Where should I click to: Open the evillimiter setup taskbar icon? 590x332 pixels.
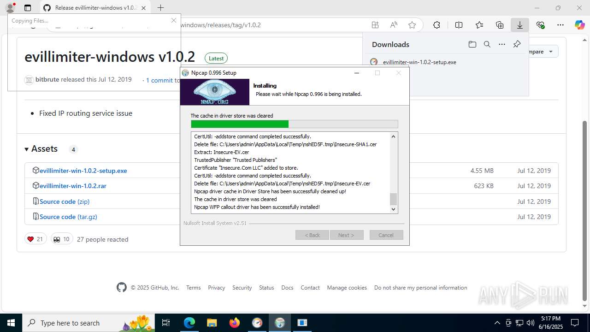coord(257,323)
